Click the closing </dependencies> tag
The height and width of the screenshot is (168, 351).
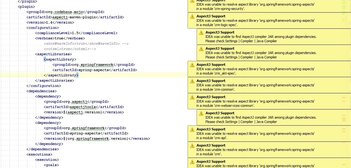tap(42, 149)
